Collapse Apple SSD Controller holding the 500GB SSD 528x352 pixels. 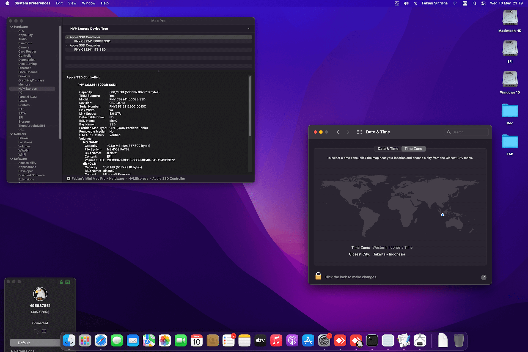[67, 37]
